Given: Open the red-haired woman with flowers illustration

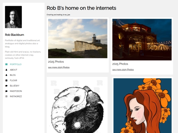Looking at the screenshot, I should tap(143, 106).
